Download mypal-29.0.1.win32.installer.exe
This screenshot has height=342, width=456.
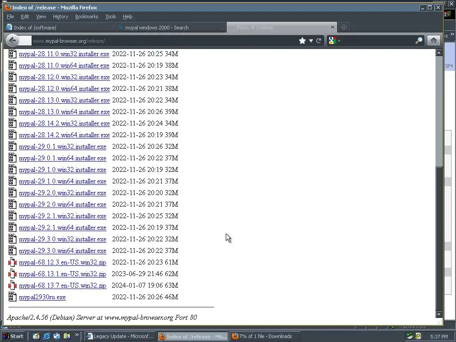pos(62,147)
